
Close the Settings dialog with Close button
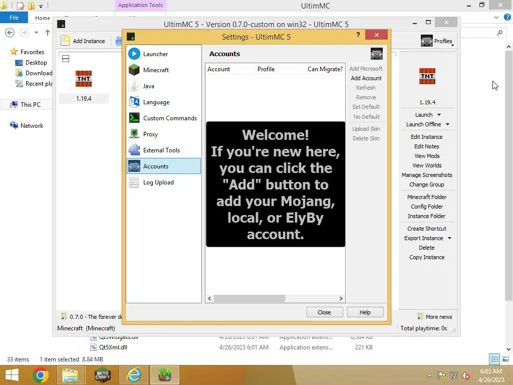click(x=325, y=312)
